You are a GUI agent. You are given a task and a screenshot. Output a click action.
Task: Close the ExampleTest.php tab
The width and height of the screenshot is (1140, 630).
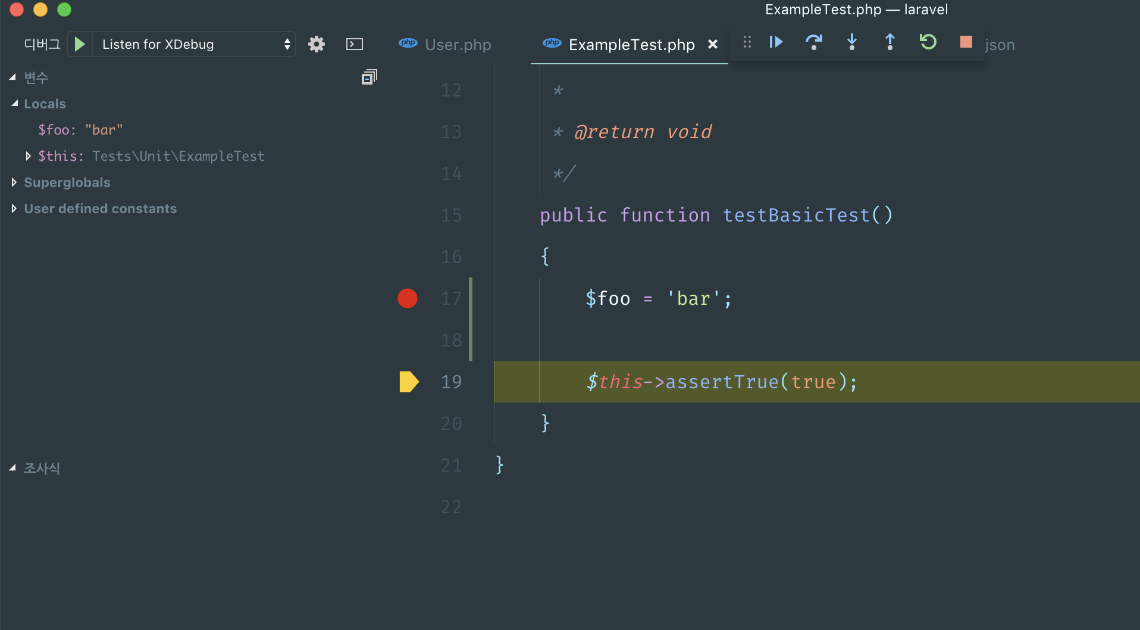point(712,45)
